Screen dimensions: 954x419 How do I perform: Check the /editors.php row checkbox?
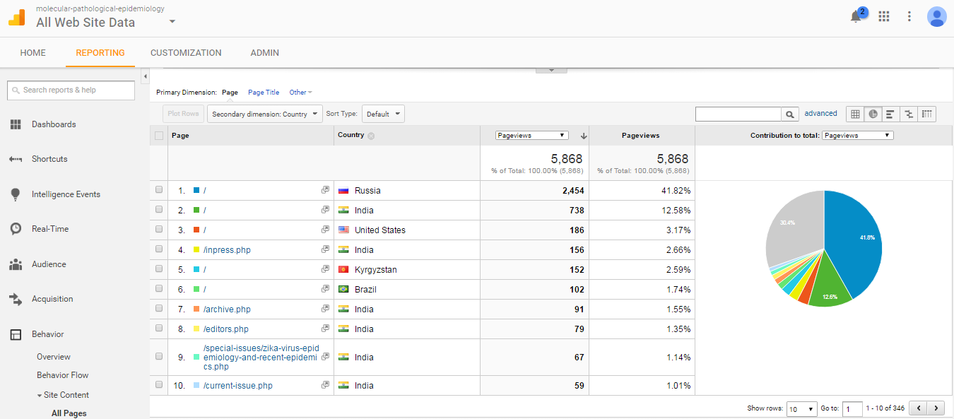point(159,329)
